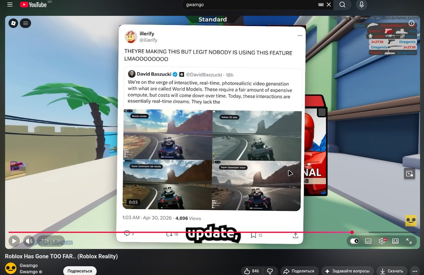The width and height of the screenshot is (424, 275).
Task: Mute the video volume
Action: click(28, 241)
